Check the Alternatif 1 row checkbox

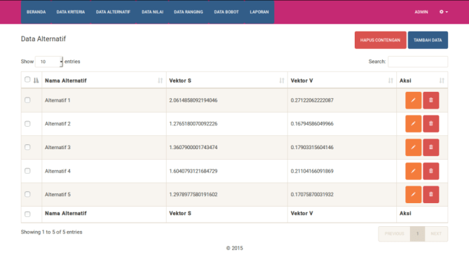27,100
